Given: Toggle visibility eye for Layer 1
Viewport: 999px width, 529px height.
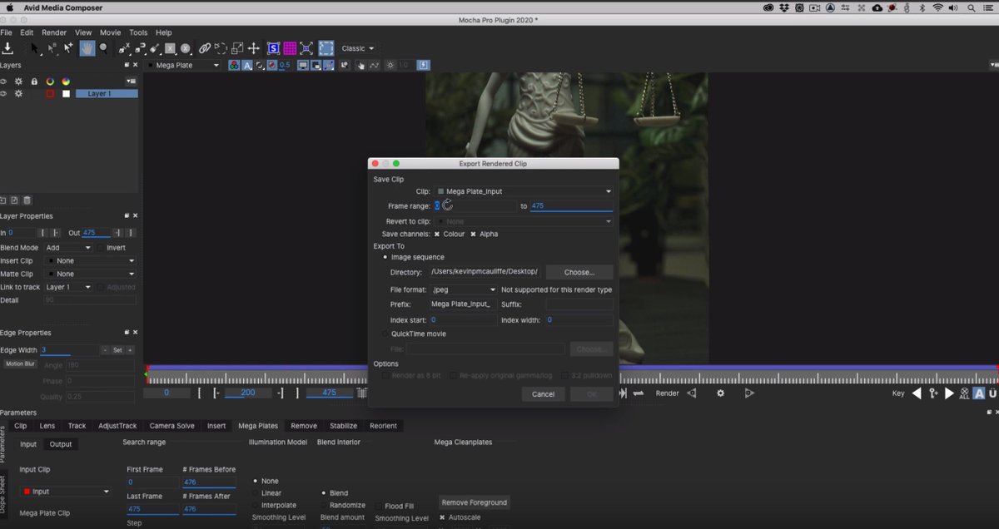Looking at the screenshot, I should coord(3,94).
